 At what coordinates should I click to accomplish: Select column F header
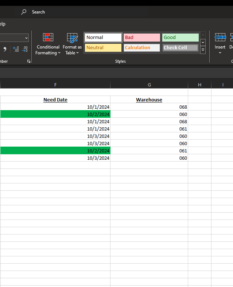pos(55,85)
